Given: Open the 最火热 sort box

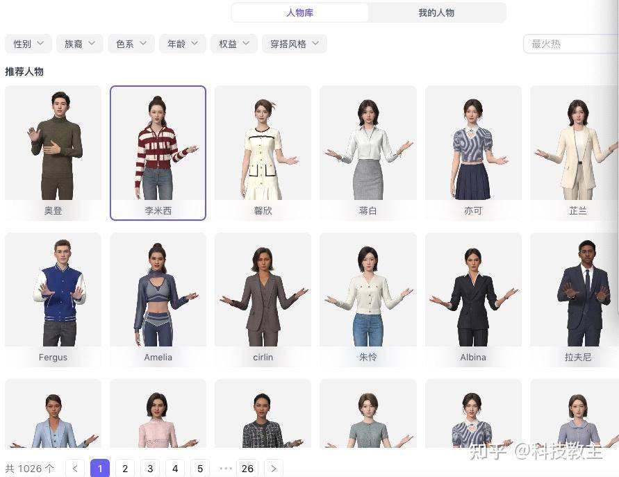Looking at the screenshot, I should 571,44.
